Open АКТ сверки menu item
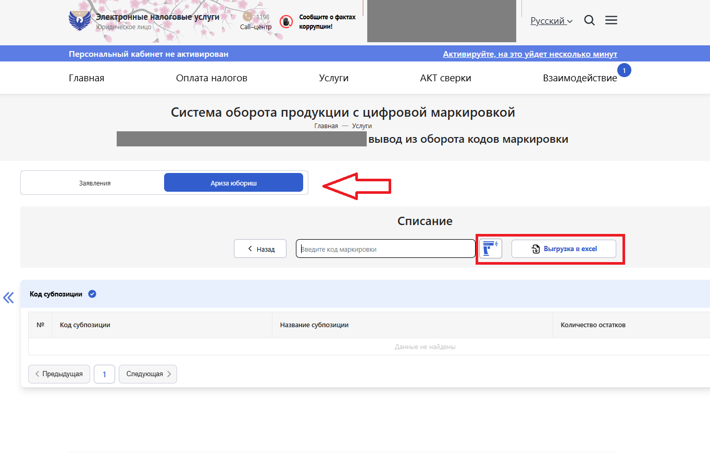 point(446,78)
